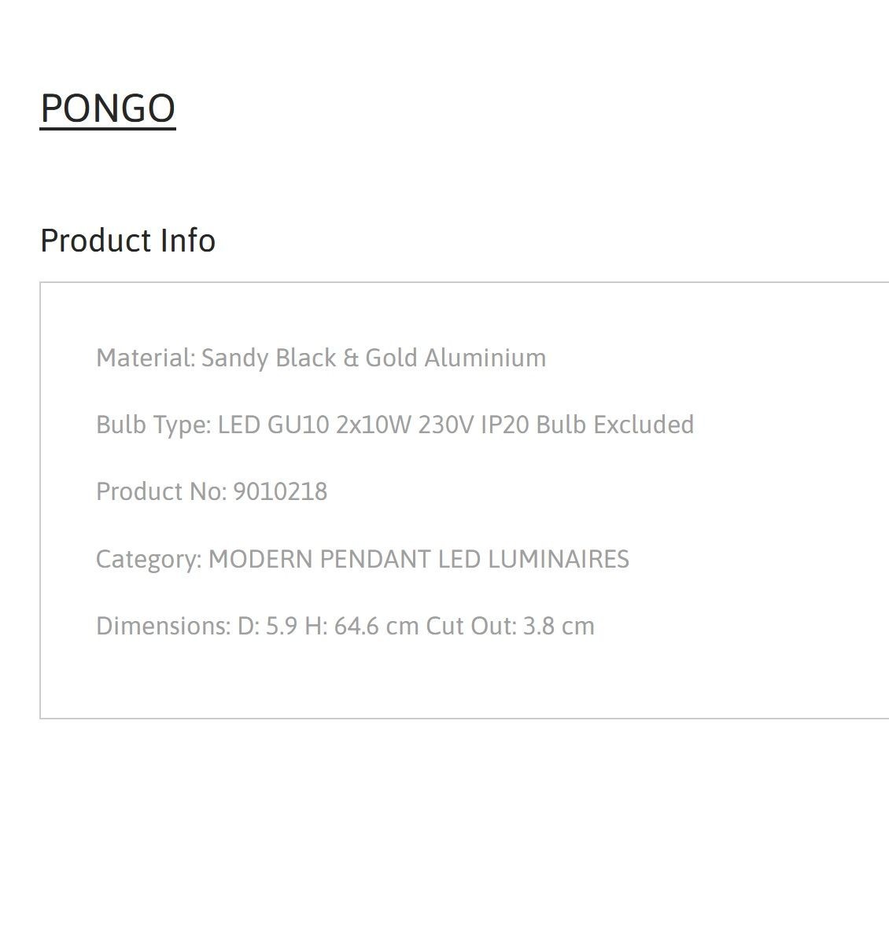The width and height of the screenshot is (889, 945).
Task: Select the Bulb Type label
Action: click(153, 425)
